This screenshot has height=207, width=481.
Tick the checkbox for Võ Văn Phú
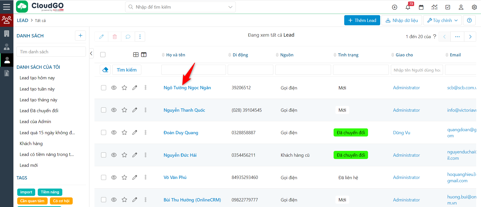pos(104,177)
